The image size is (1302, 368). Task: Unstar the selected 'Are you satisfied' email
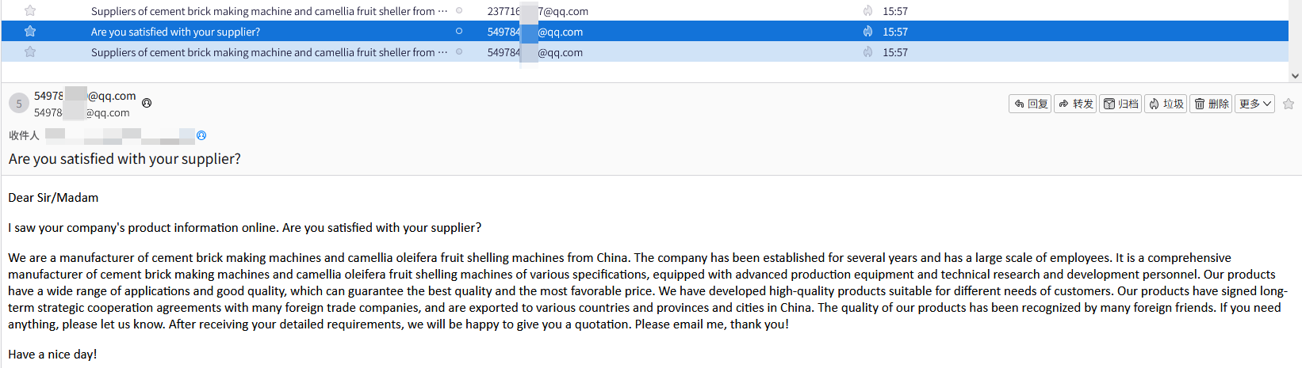pyautogui.click(x=30, y=32)
